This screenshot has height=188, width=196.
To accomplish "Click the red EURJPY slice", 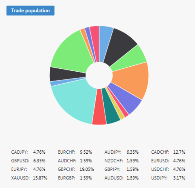I will (99, 118).
